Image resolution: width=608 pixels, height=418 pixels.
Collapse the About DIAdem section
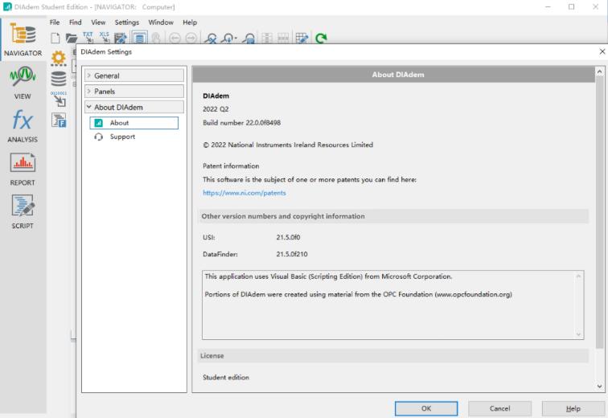[x=134, y=107]
